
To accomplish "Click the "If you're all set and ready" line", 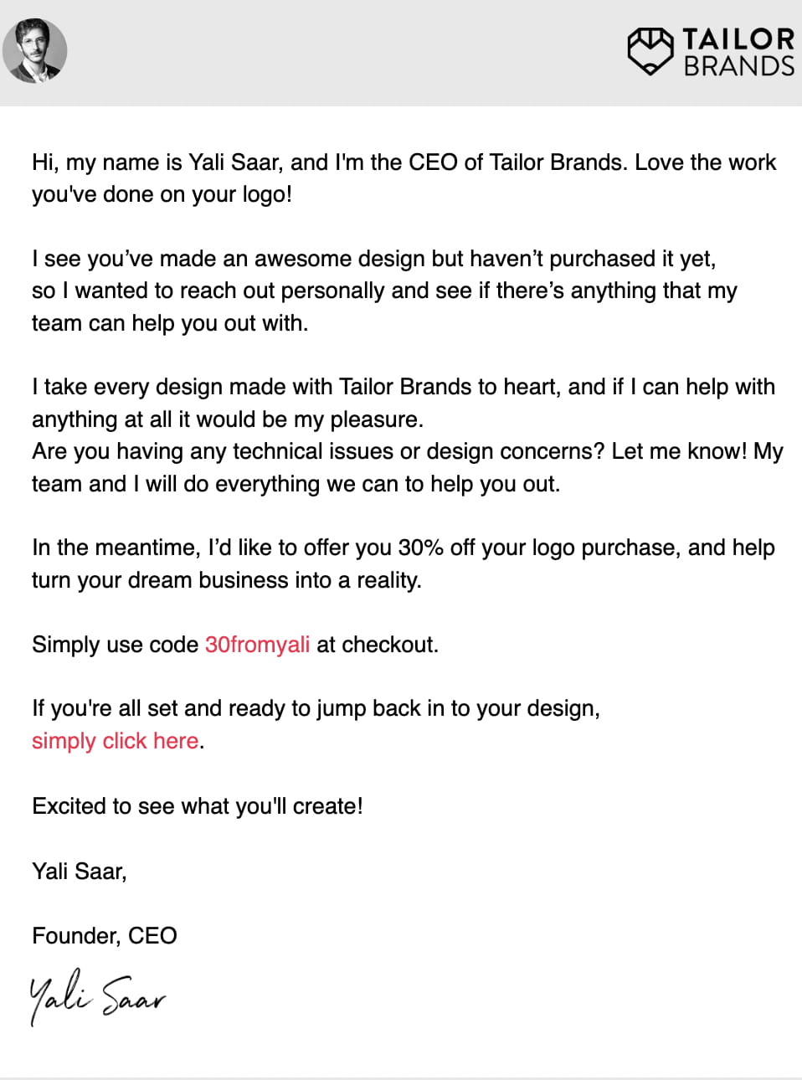I will pos(316,708).
